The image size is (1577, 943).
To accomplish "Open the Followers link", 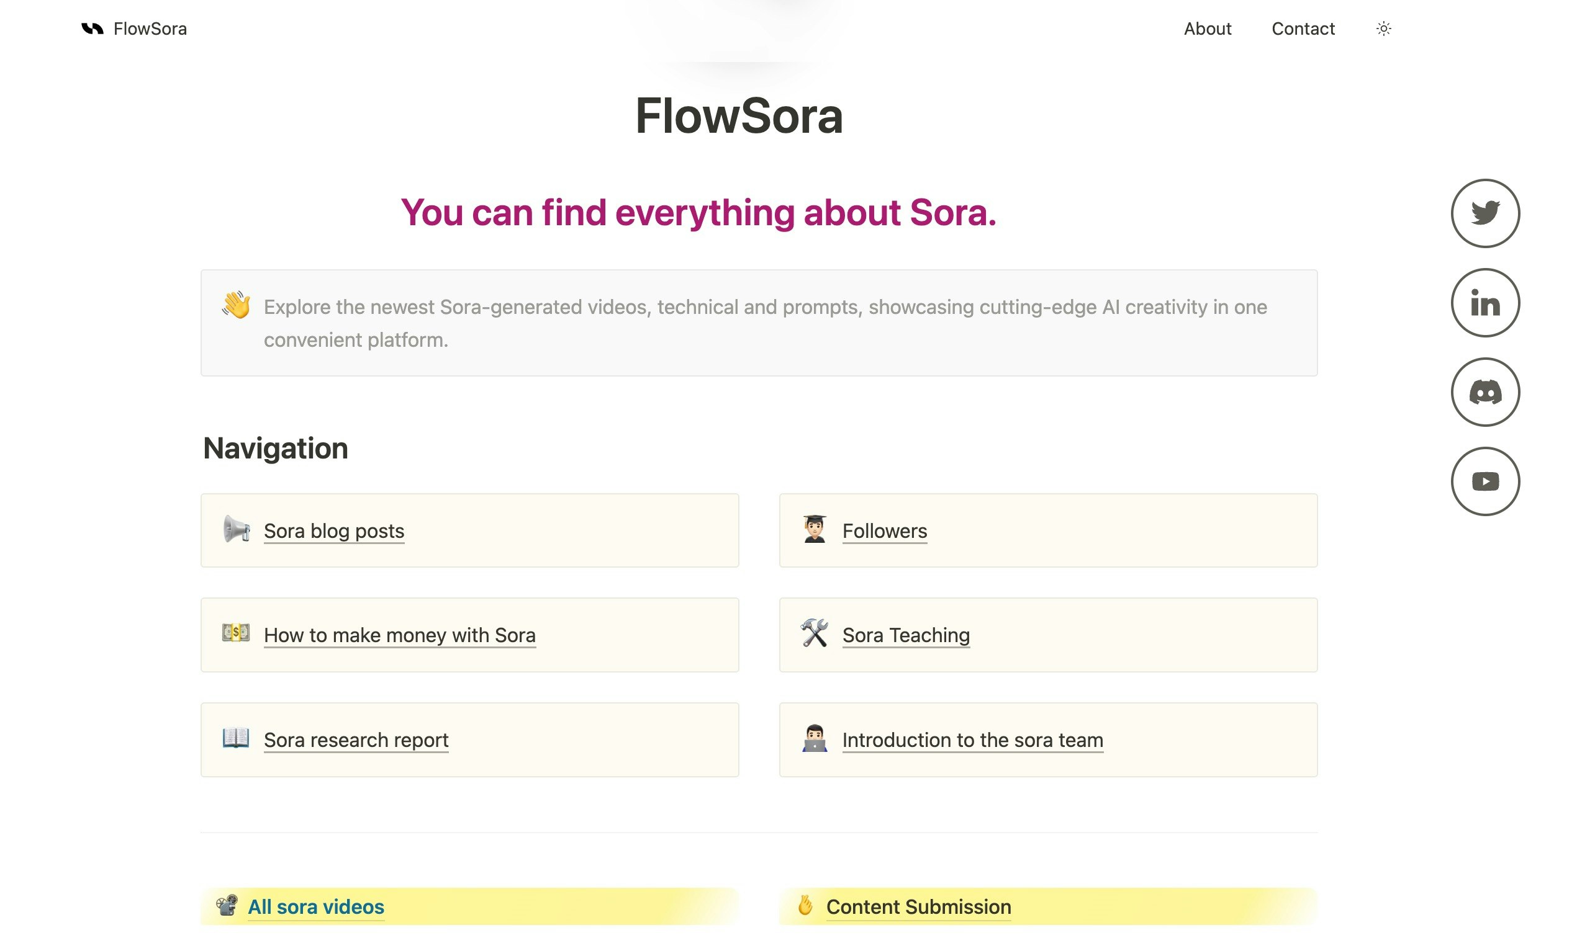I will pyautogui.click(x=885, y=530).
